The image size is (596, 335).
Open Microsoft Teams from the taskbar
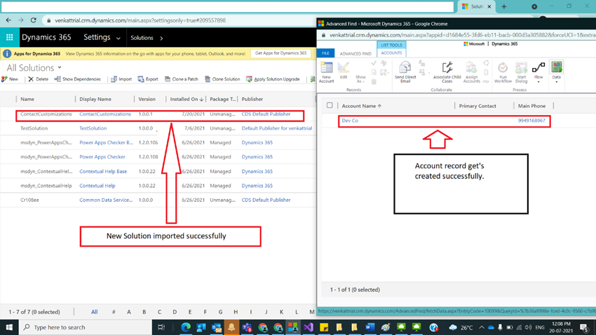[247, 327]
